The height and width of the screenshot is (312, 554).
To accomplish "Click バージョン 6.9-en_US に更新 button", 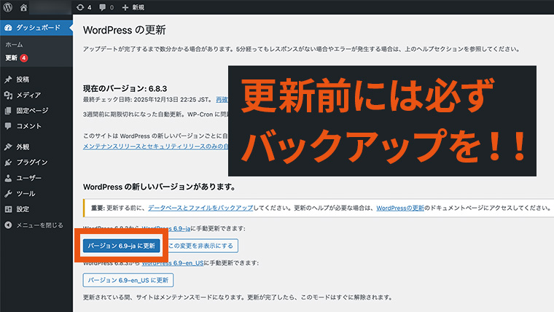I will pos(128,280).
